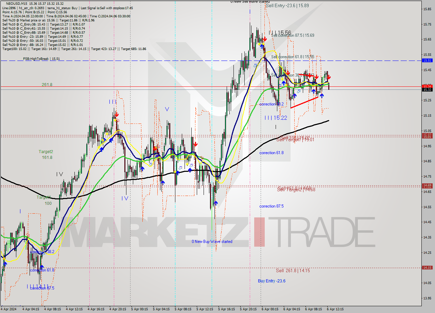435x313 pixels.
Task: Click the red 15.01 price tag
Action: [427, 136]
